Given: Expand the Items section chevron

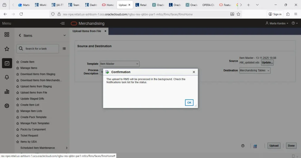Looking at the screenshot, I should tap(65, 35).
